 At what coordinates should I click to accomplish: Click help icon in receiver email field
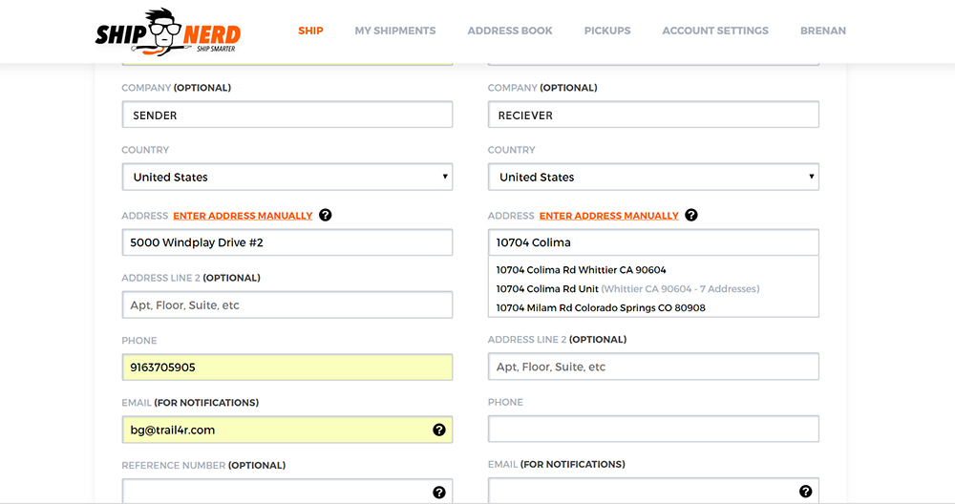pos(805,492)
